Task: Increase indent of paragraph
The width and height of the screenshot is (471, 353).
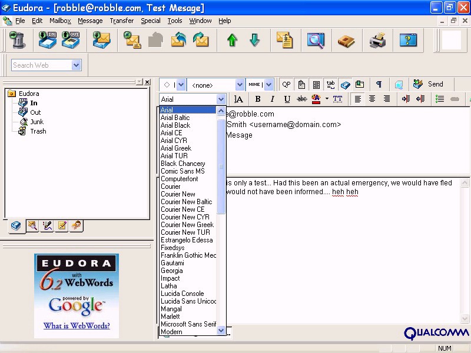Action: [406, 99]
